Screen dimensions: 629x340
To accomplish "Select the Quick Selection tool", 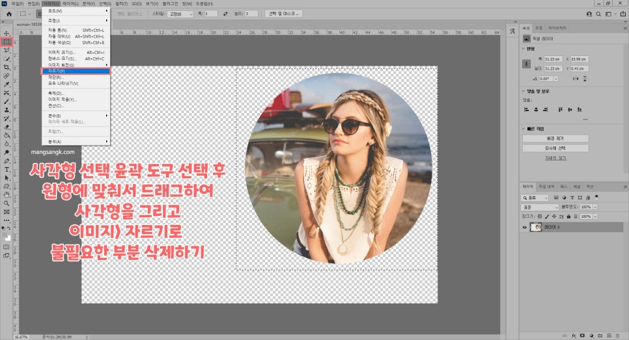I will [x=7, y=59].
